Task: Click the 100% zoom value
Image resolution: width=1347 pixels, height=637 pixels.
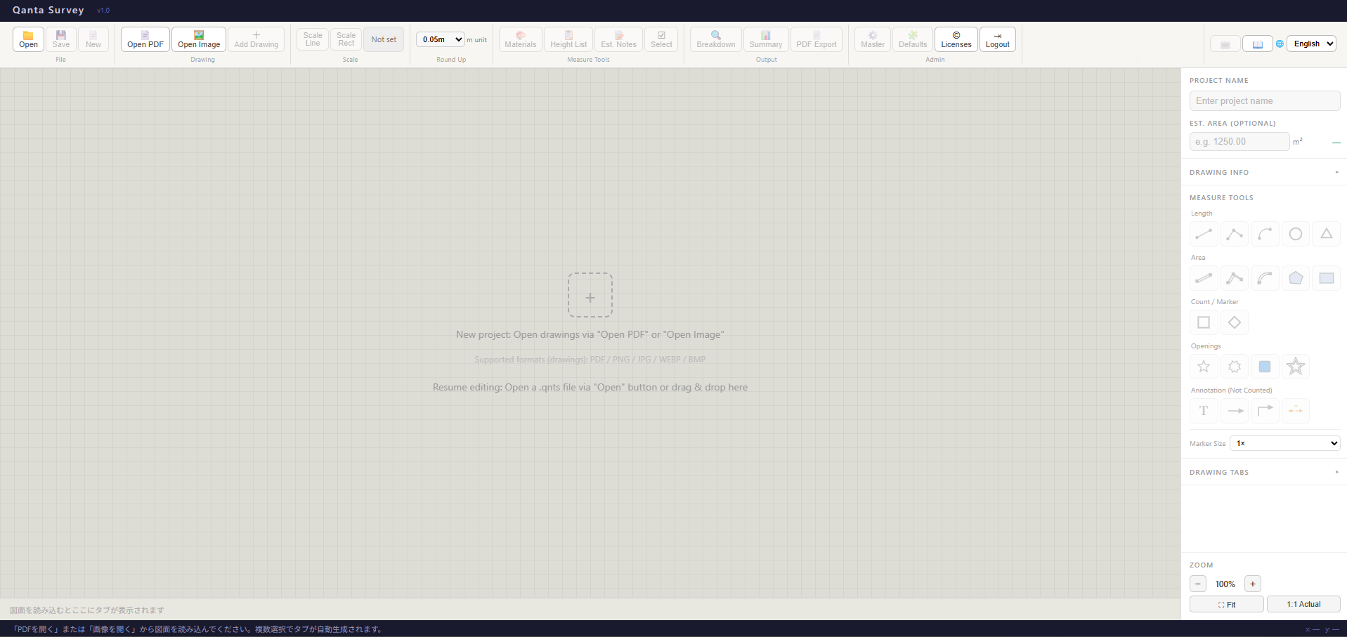Action: point(1225,584)
